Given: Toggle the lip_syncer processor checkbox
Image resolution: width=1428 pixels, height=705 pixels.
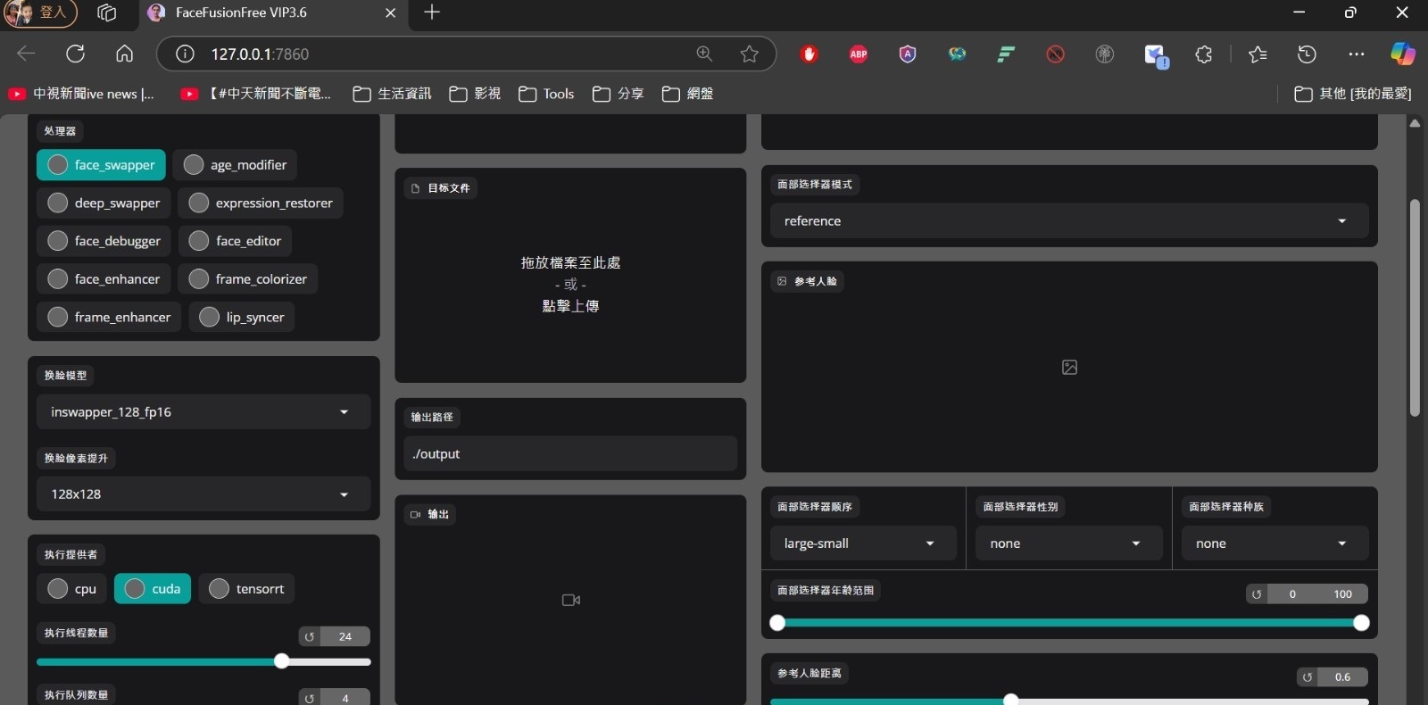Looking at the screenshot, I should (210, 318).
